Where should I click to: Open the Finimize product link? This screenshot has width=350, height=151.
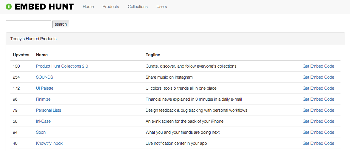(x=43, y=99)
